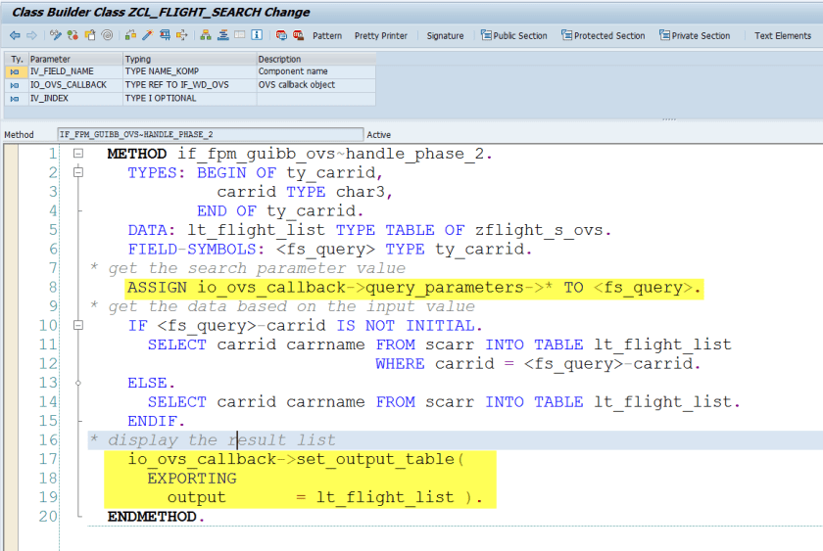Set a session breakpoint icon
Image resolution: width=823 pixels, height=551 pixels.
coord(281,35)
